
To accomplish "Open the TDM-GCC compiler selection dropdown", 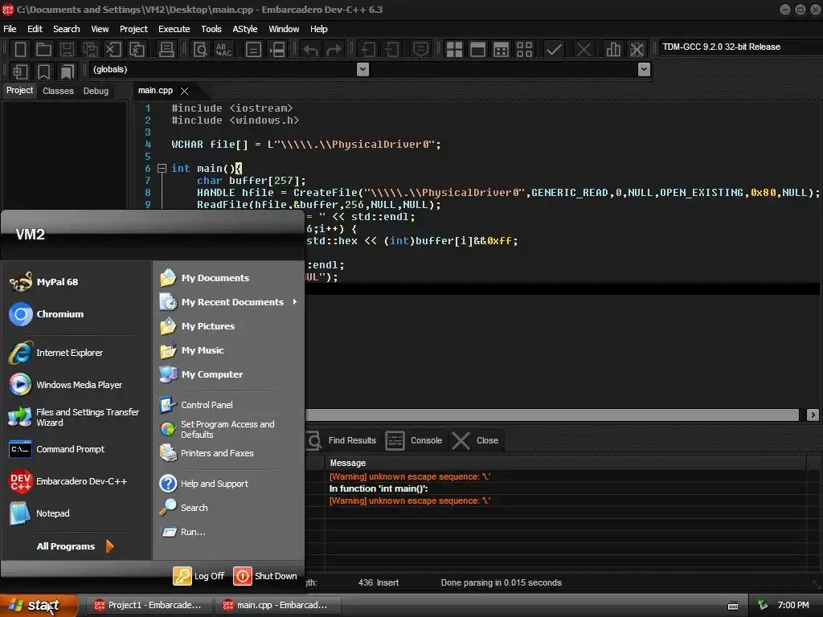I will point(735,47).
